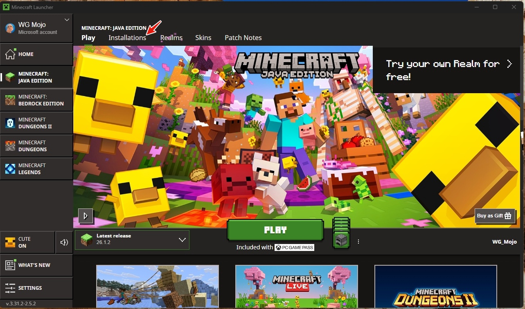Open Minecraft Dungeons in sidebar
The image size is (525, 309).
tap(36, 146)
